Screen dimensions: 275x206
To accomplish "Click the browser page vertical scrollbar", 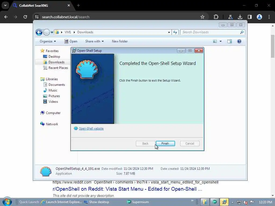I will pyautogui.click(x=273, y=46).
